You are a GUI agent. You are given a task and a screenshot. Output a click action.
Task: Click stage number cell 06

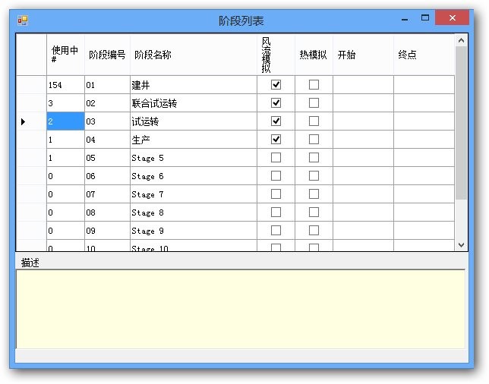click(x=107, y=176)
